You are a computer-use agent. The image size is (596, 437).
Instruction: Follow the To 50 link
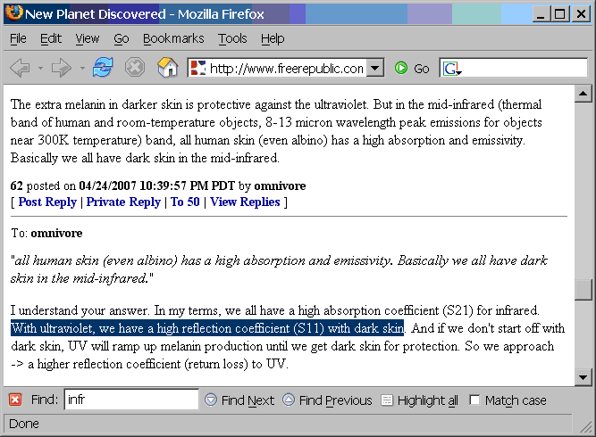point(185,202)
